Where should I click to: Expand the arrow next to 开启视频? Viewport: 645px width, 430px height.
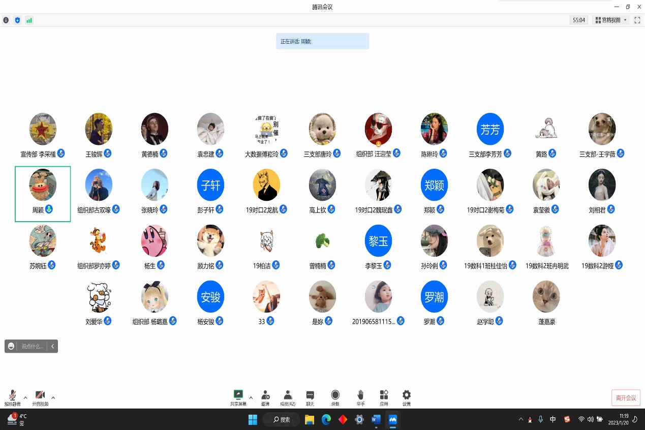[x=53, y=397]
